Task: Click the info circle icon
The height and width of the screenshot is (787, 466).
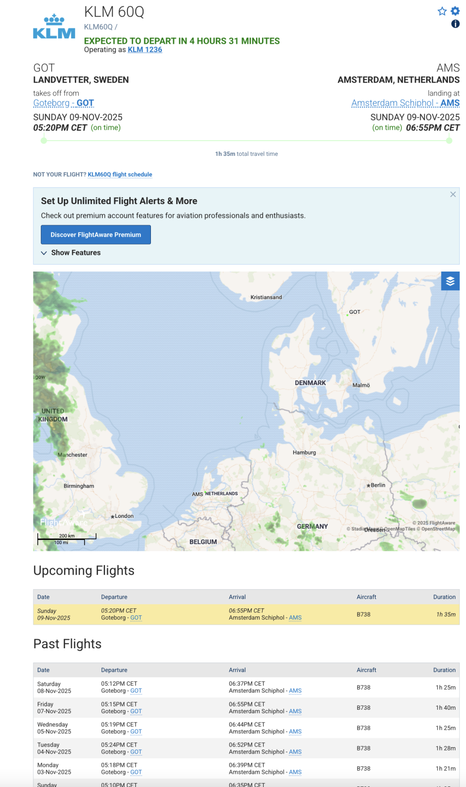Action: click(455, 24)
